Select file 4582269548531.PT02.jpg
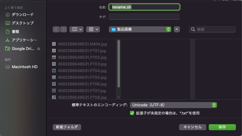 [x=82, y=58]
